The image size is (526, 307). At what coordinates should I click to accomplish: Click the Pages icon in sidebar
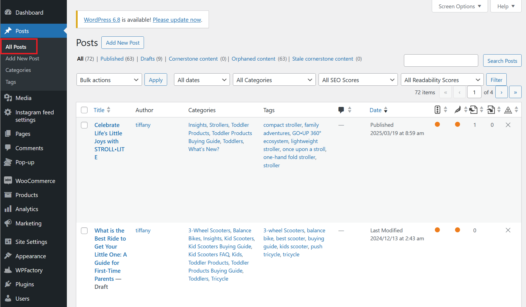(8, 134)
